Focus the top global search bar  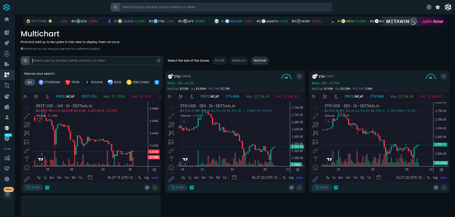(x=221, y=7)
